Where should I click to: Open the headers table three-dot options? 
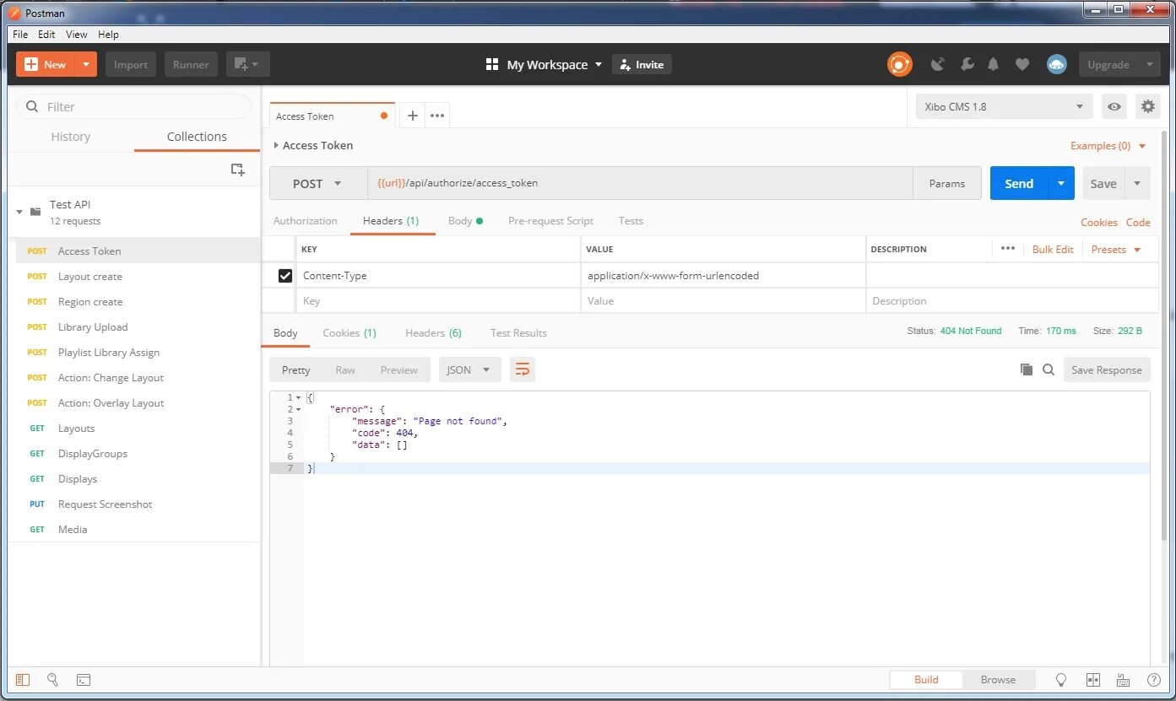point(1007,249)
